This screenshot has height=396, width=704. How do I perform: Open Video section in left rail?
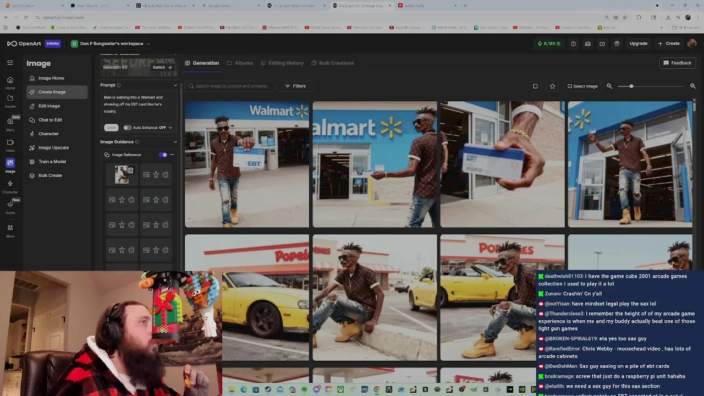[x=10, y=145]
